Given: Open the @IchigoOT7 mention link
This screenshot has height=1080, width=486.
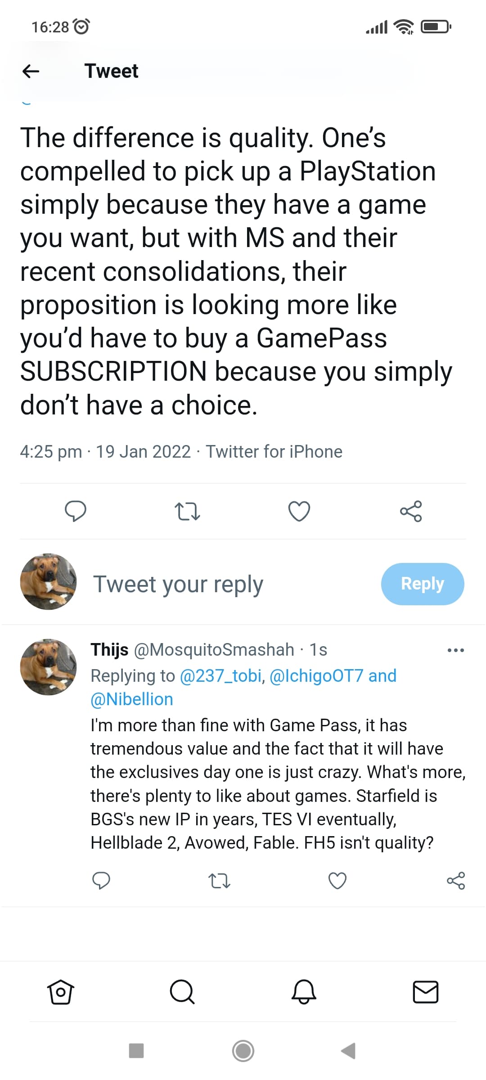Looking at the screenshot, I should click(x=316, y=676).
